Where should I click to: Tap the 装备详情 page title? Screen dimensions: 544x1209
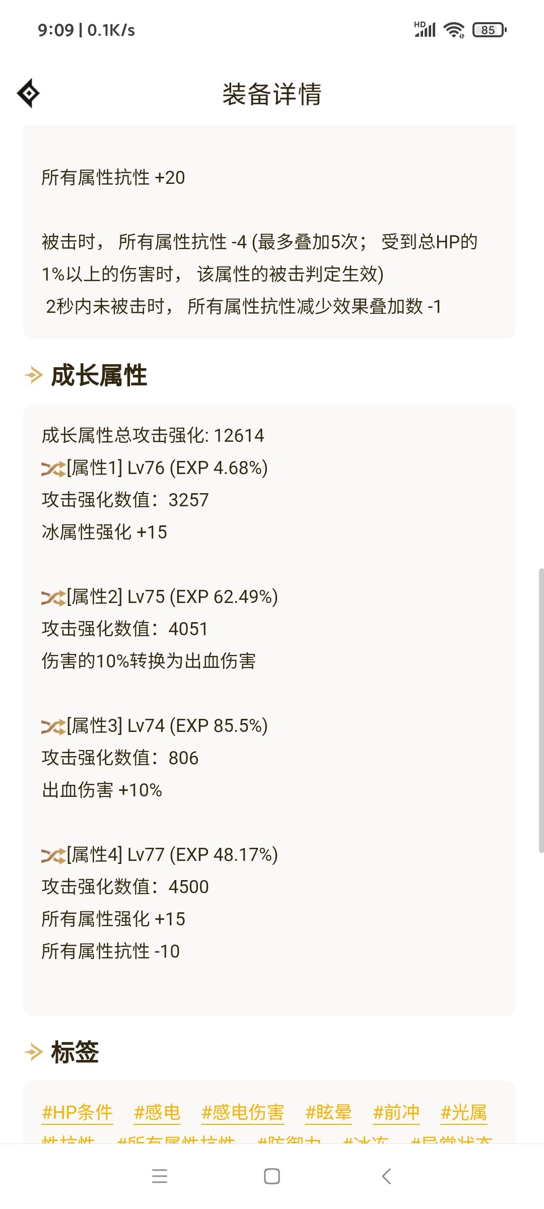pos(272,94)
